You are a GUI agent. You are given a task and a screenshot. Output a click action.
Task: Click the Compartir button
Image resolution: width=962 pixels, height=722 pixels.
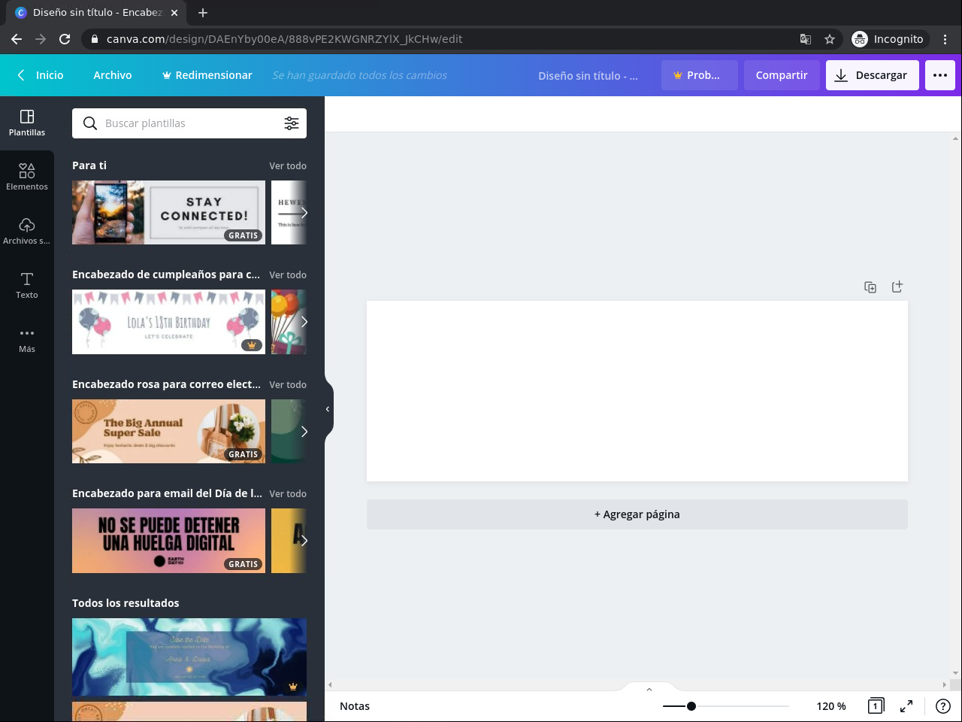[782, 75]
